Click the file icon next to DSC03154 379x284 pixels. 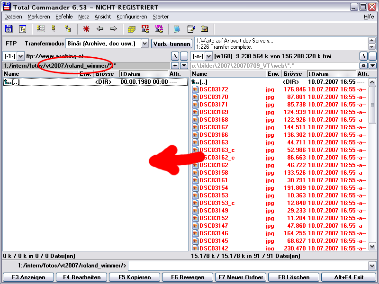[x=195, y=188]
